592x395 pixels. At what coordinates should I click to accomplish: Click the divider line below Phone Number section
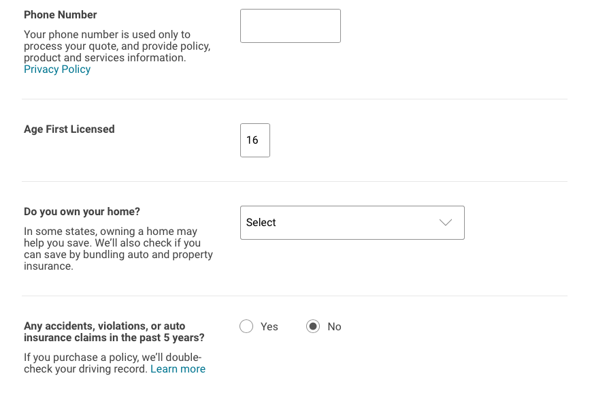(x=294, y=99)
